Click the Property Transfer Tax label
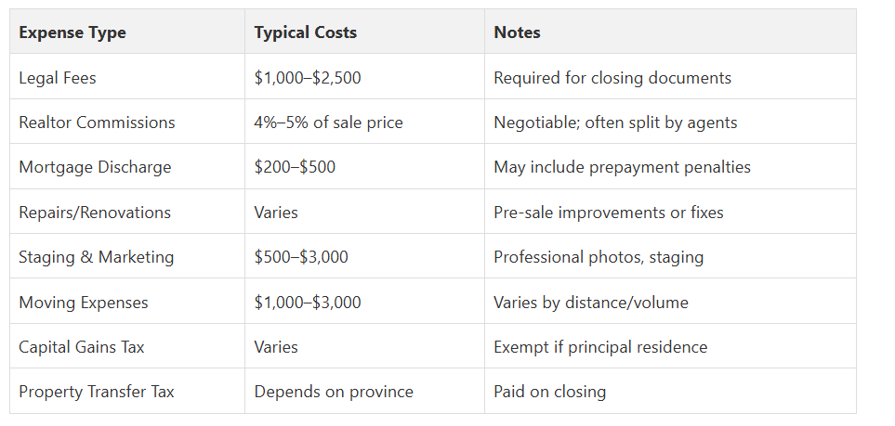This screenshot has height=426, width=895. (x=97, y=392)
